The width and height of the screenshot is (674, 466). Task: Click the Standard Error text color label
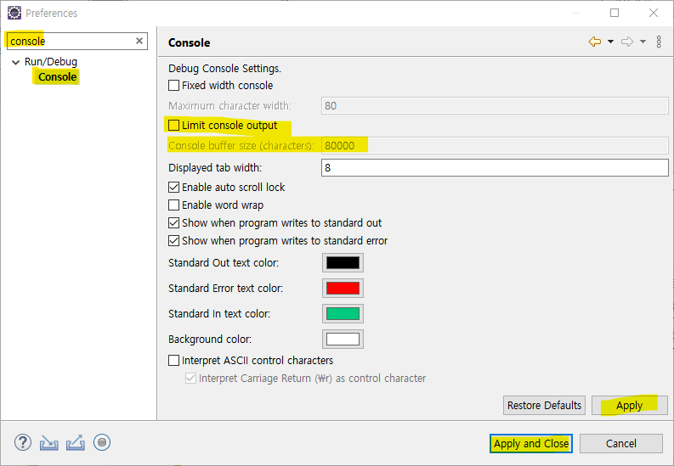[x=226, y=288]
